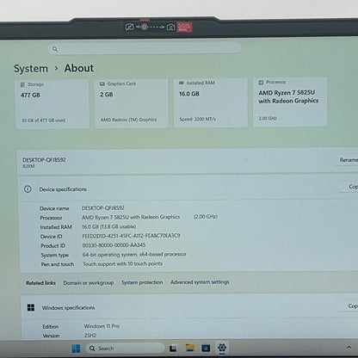Click the taskbar Search box

tap(125, 349)
